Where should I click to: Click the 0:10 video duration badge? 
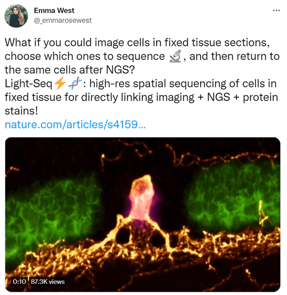[19, 282]
